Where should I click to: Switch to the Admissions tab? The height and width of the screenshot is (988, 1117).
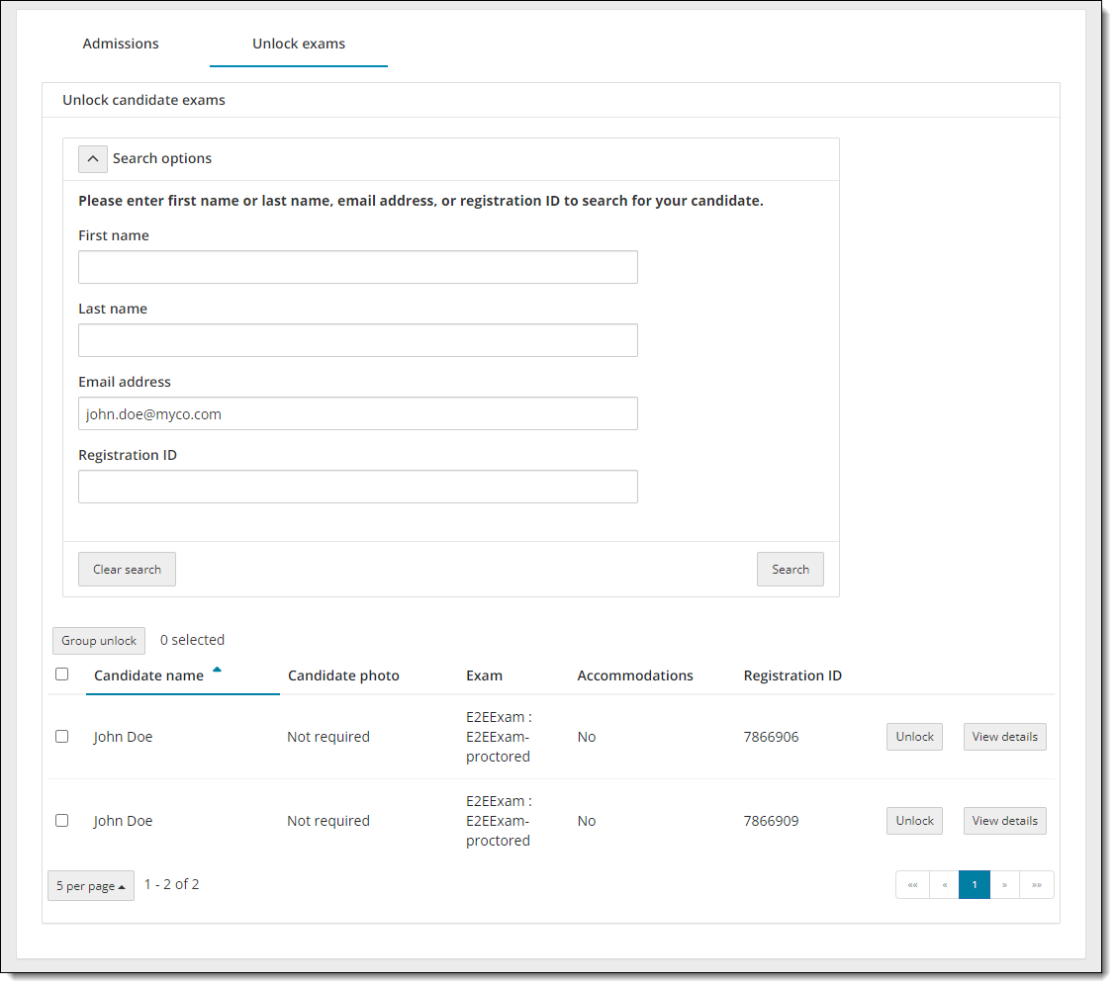click(x=121, y=44)
